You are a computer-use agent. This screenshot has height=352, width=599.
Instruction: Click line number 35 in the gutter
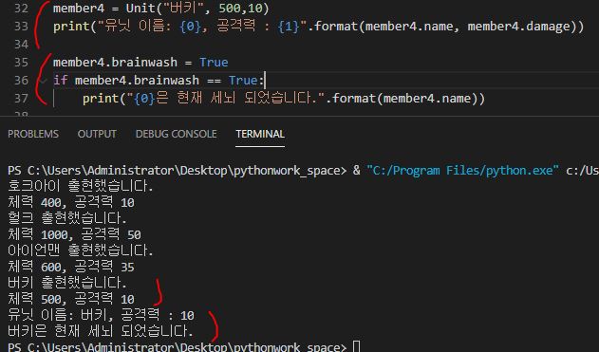21,63
